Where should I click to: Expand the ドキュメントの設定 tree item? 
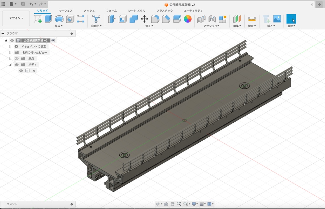click(10, 46)
